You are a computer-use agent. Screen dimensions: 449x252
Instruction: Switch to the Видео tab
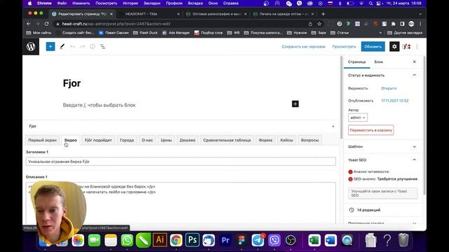tap(70, 140)
